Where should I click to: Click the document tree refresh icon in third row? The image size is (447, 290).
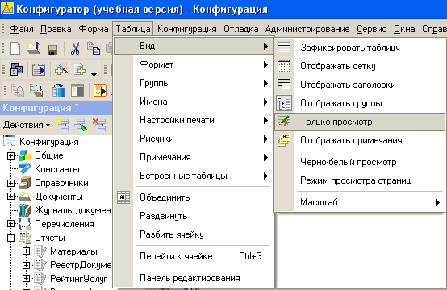click(36, 90)
